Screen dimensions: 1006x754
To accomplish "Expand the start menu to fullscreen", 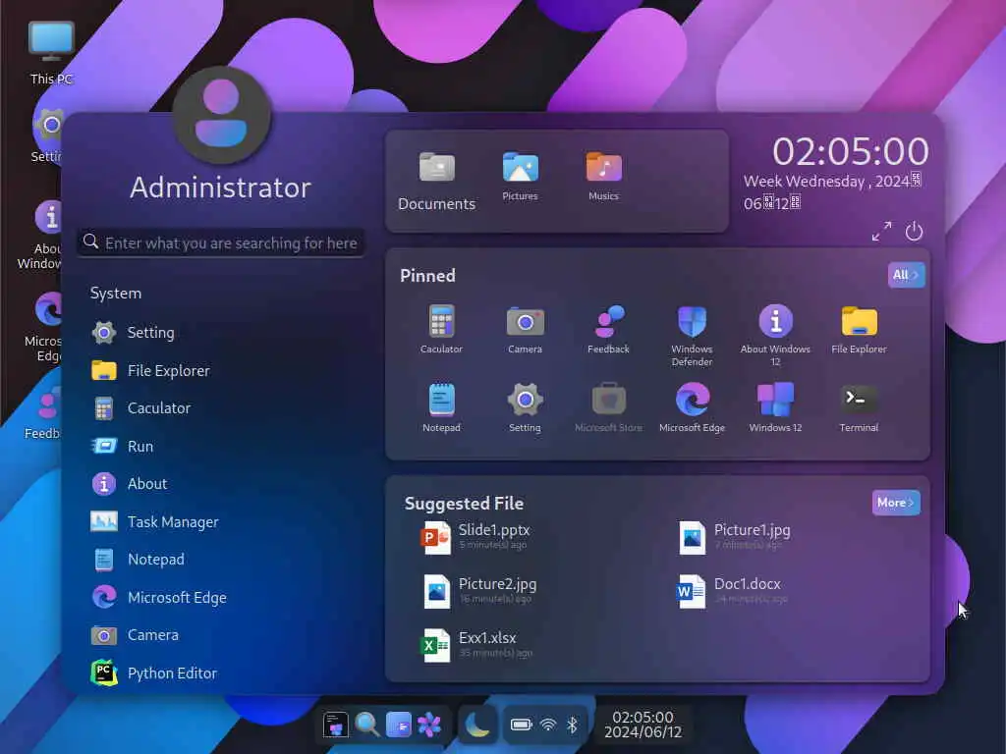I will (x=881, y=232).
